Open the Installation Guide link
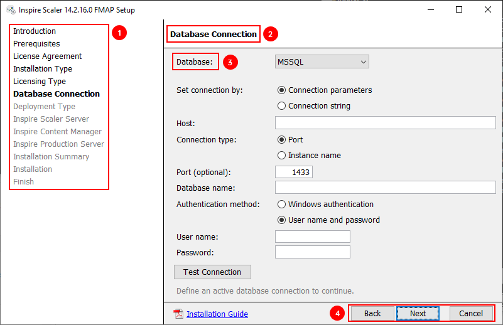Image resolution: width=503 pixels, height=325 pixels. coord(217,314)
